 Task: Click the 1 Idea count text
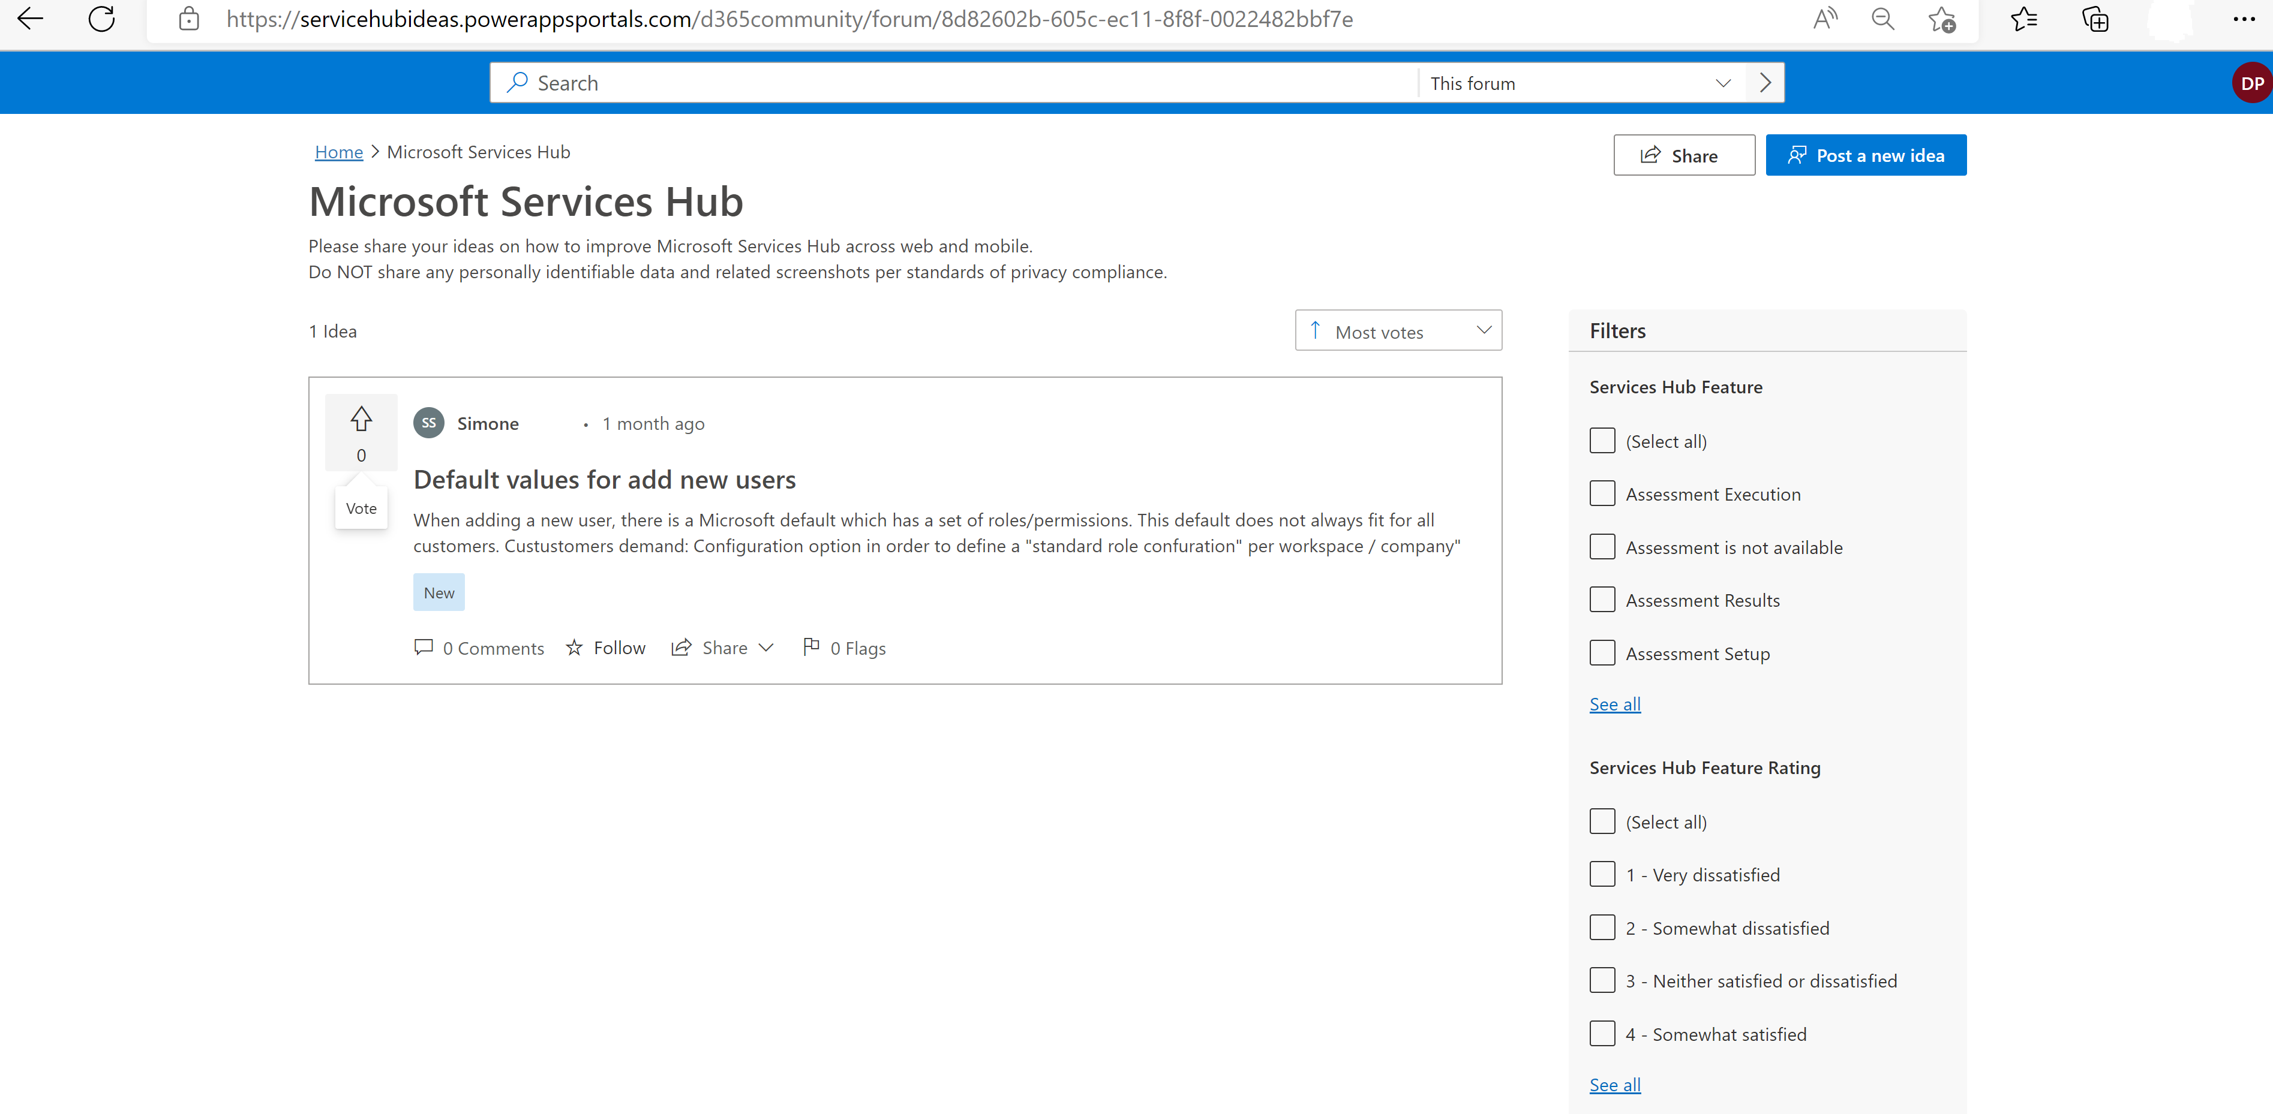tap(333, 331)
